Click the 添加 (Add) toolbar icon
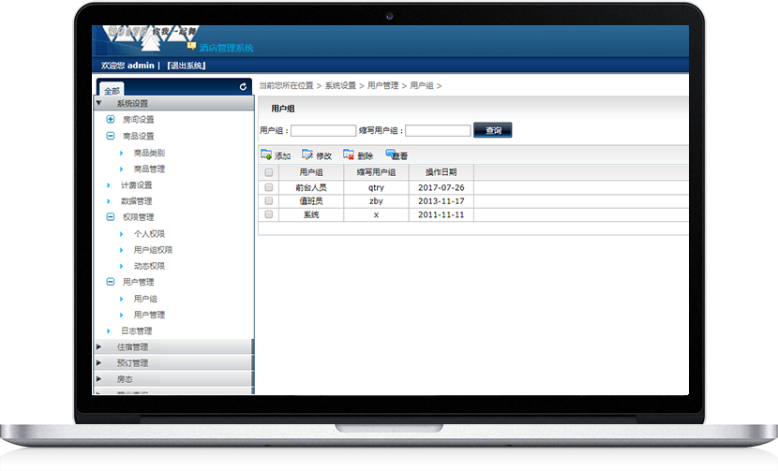This screenshot has height=471, width=778. coord(266,155)
